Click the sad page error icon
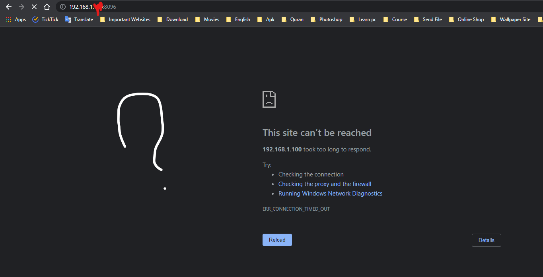This screenshot has height=277, width=543. click(x=269, y=99)
